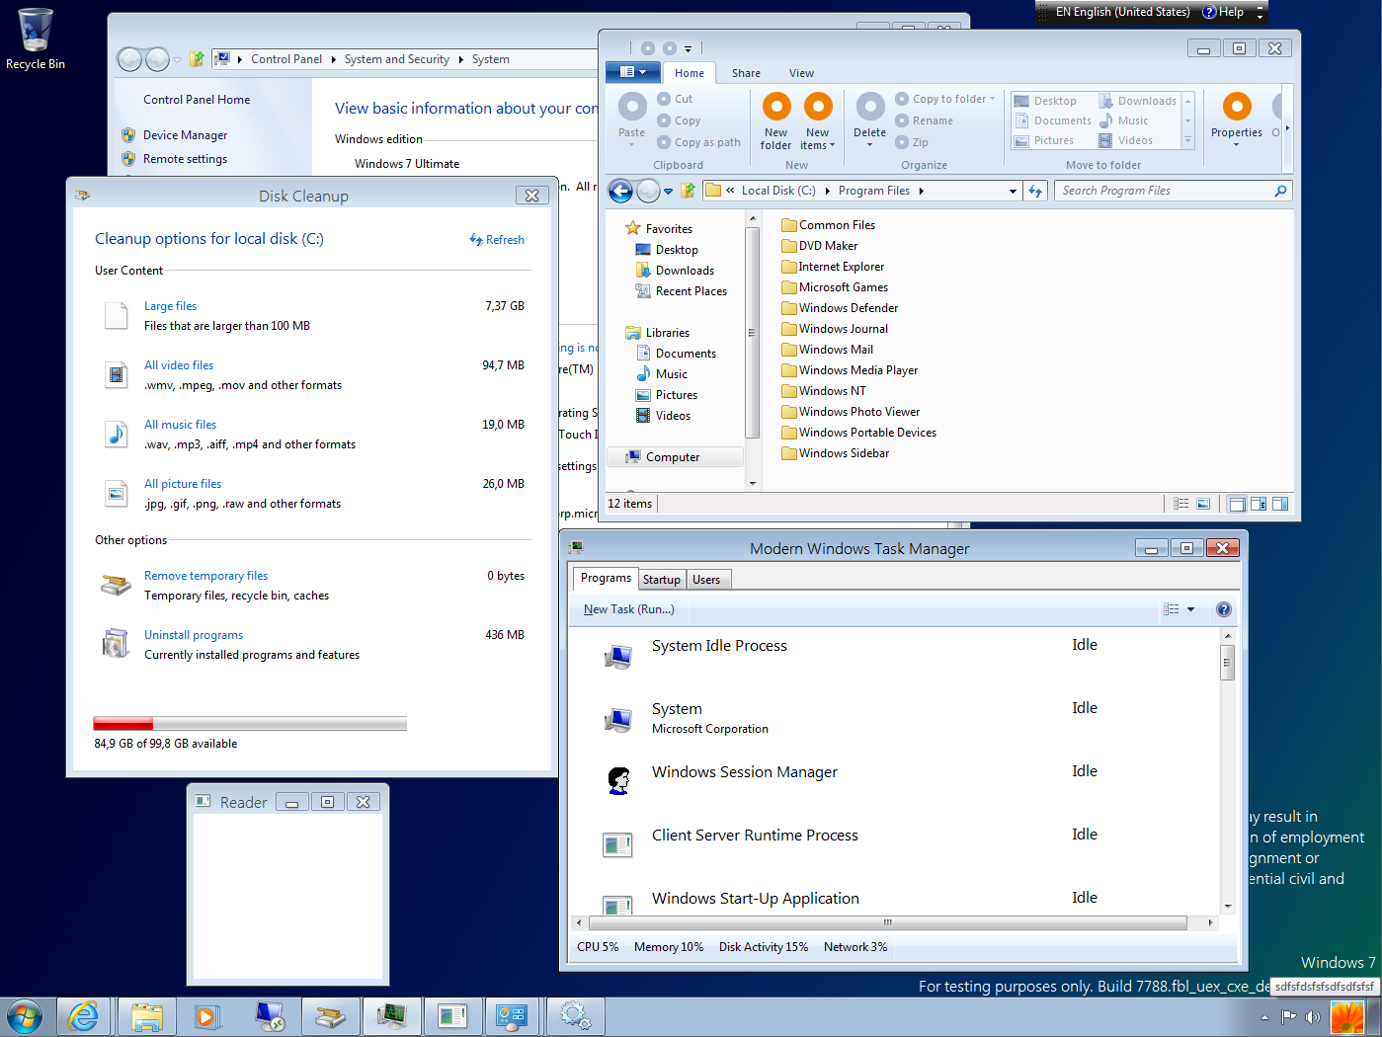Toggle details view in Explorer status bar
The width and height of the screenshot is (1382, 1037).
(x=1180, y=504)
